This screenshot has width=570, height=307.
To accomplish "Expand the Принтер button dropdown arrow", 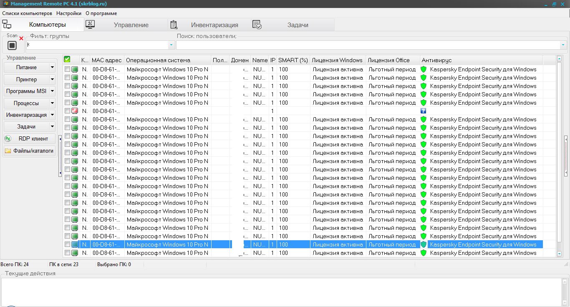I will pyautogui.click(x=52, y=79).
